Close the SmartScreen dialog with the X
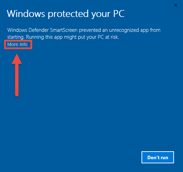Viewport: 183px width, 172px height. pos(176,5)
